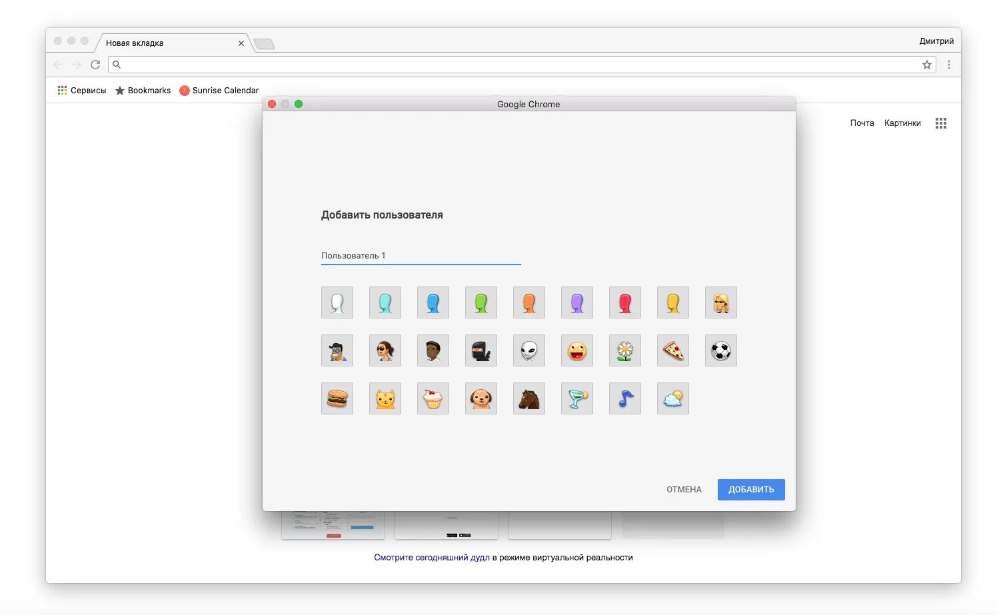Screen dimensions: 997x615
Task: Click the browser back arrow
Action: pyautogui.click(x=58, y=65)
